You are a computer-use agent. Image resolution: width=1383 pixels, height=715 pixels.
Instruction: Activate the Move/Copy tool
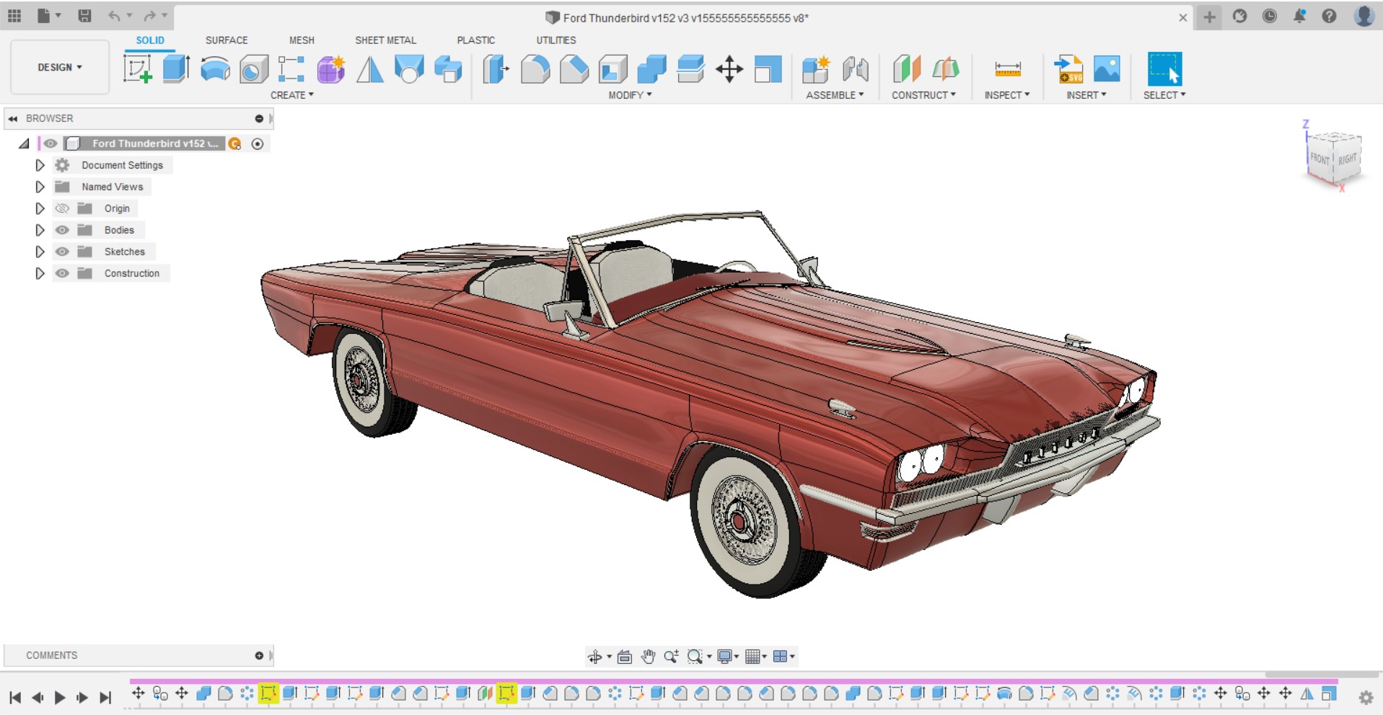[729, 69]
